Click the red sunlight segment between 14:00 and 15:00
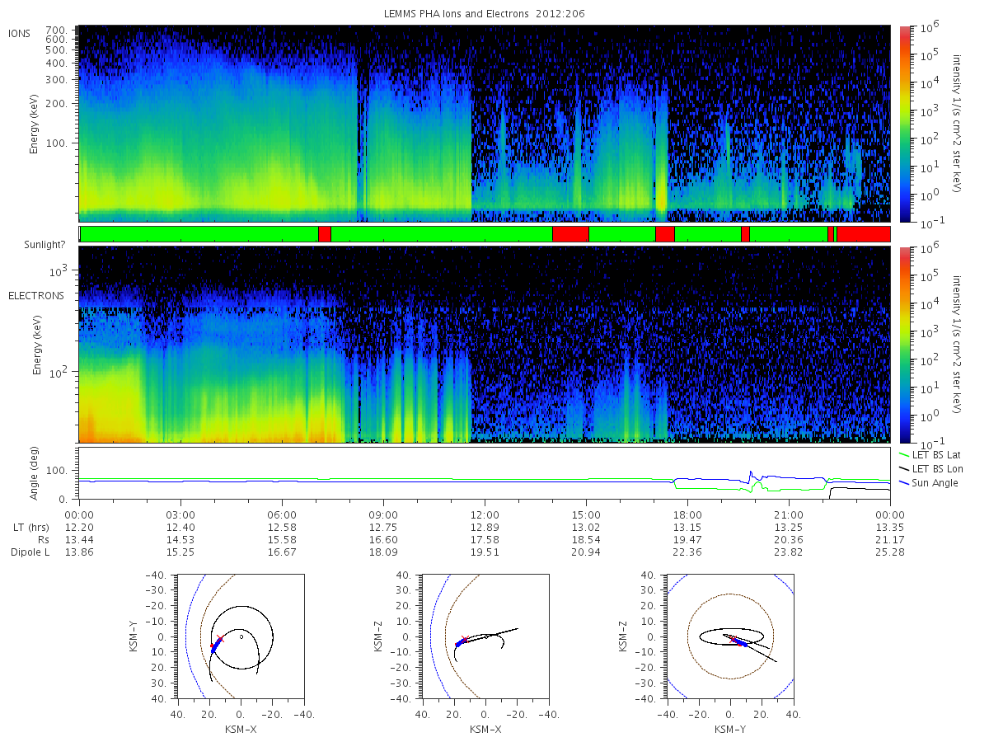 (x=570, y=234)
